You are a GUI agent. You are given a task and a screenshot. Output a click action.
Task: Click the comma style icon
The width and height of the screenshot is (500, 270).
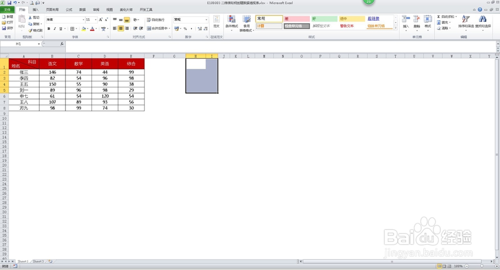click(x=191, y=28)
